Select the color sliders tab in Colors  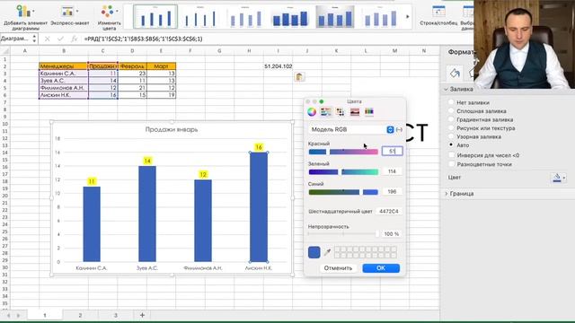pyautogui.click(x=325, y=111)
